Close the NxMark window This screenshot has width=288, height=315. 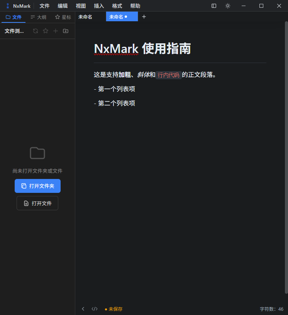click(279, 6)
